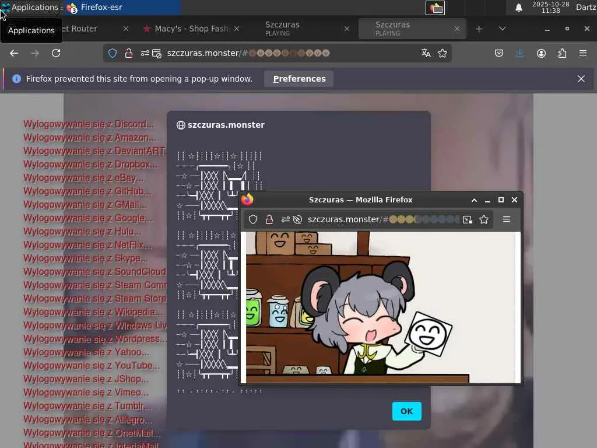Click 'Wylogowywanie się z Allegro...' text
The width and height of the screenshot is (597, 448).
coord(88,419)
